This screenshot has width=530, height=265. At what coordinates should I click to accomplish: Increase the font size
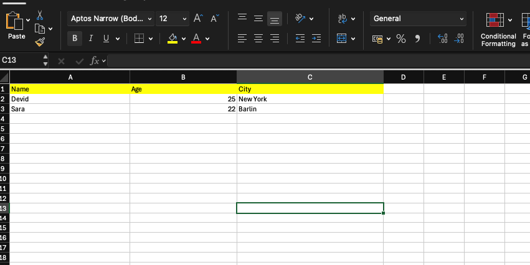197,19
